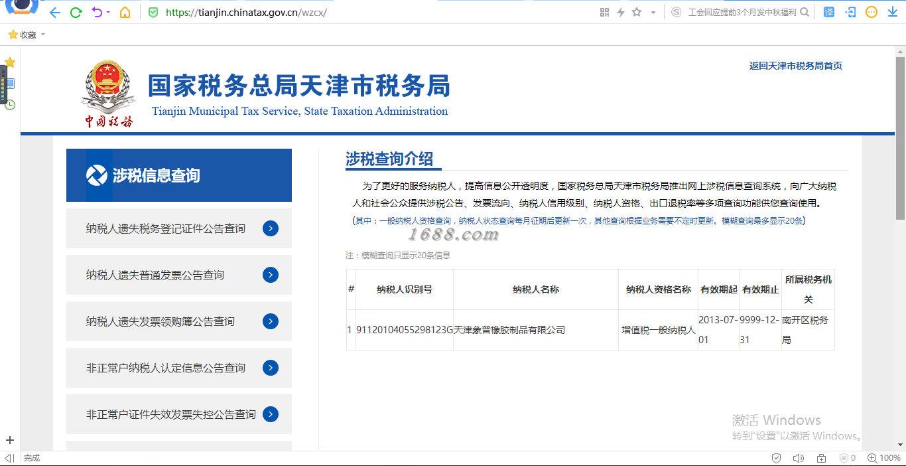Open the translate (译) extension icon
906x466 pixels.
[x=829, y=12]
